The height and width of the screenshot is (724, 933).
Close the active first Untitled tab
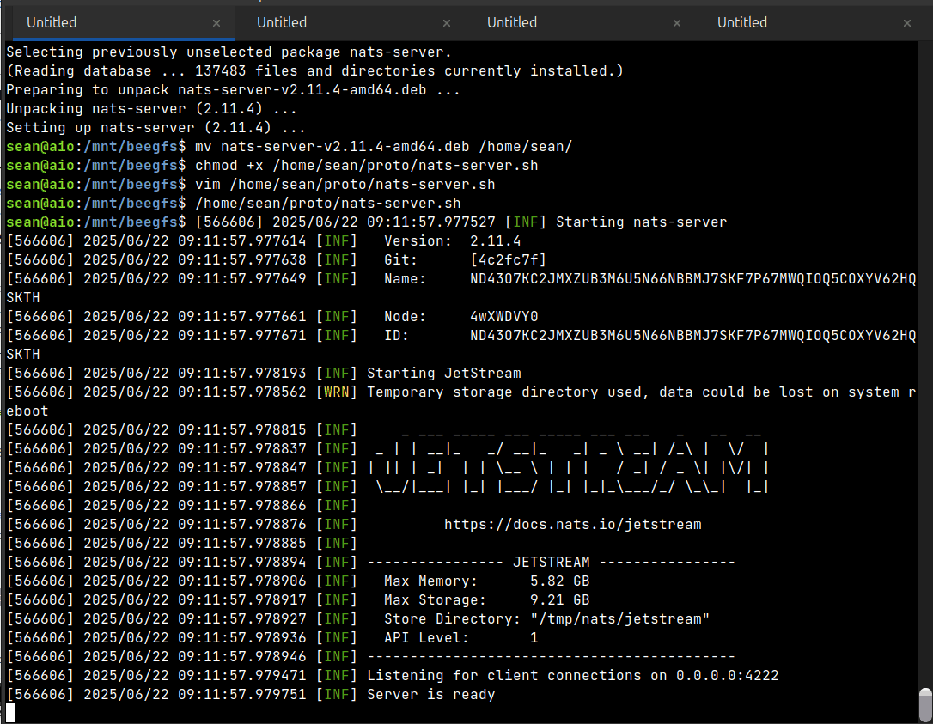(216, 23)
